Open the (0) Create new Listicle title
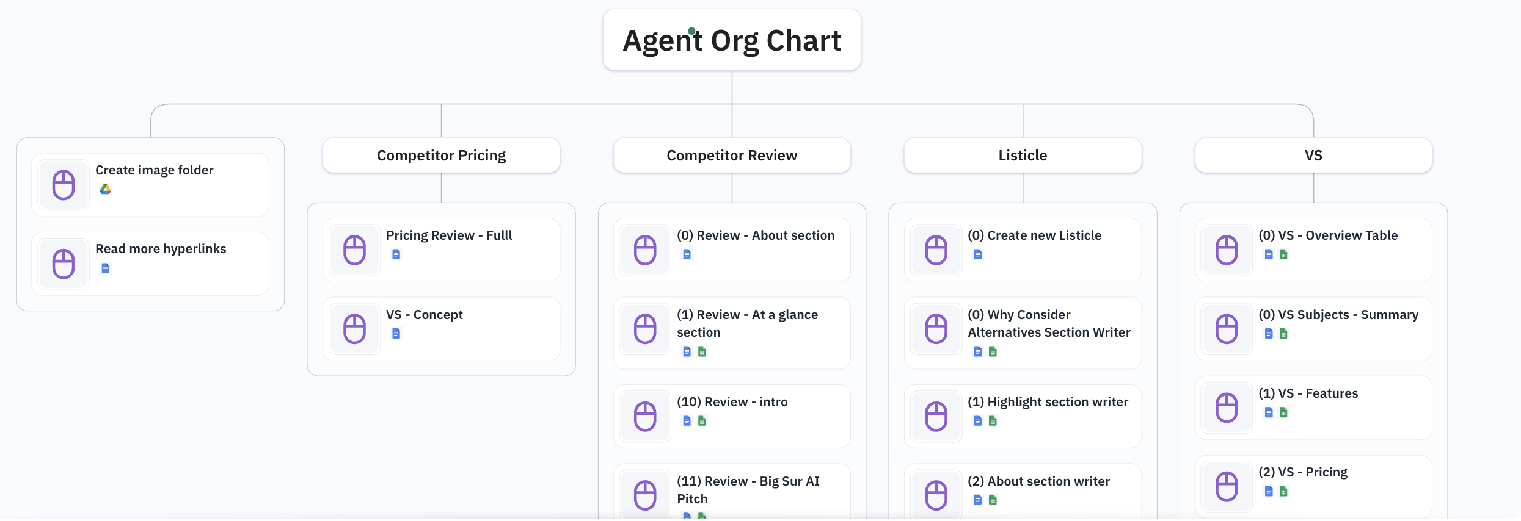Viewport: 1521px width, 521px height. tap(1035, 235)
